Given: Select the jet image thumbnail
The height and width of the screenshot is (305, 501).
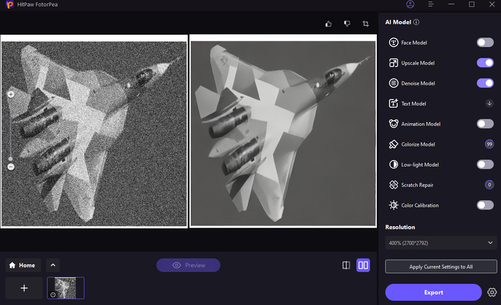Looking at the screenshot, I should click(65, 288).
